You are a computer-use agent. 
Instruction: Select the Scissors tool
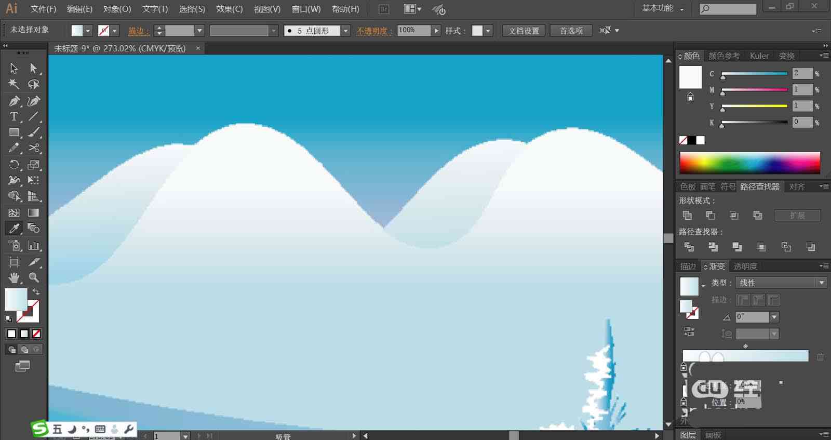pos(34,148)
